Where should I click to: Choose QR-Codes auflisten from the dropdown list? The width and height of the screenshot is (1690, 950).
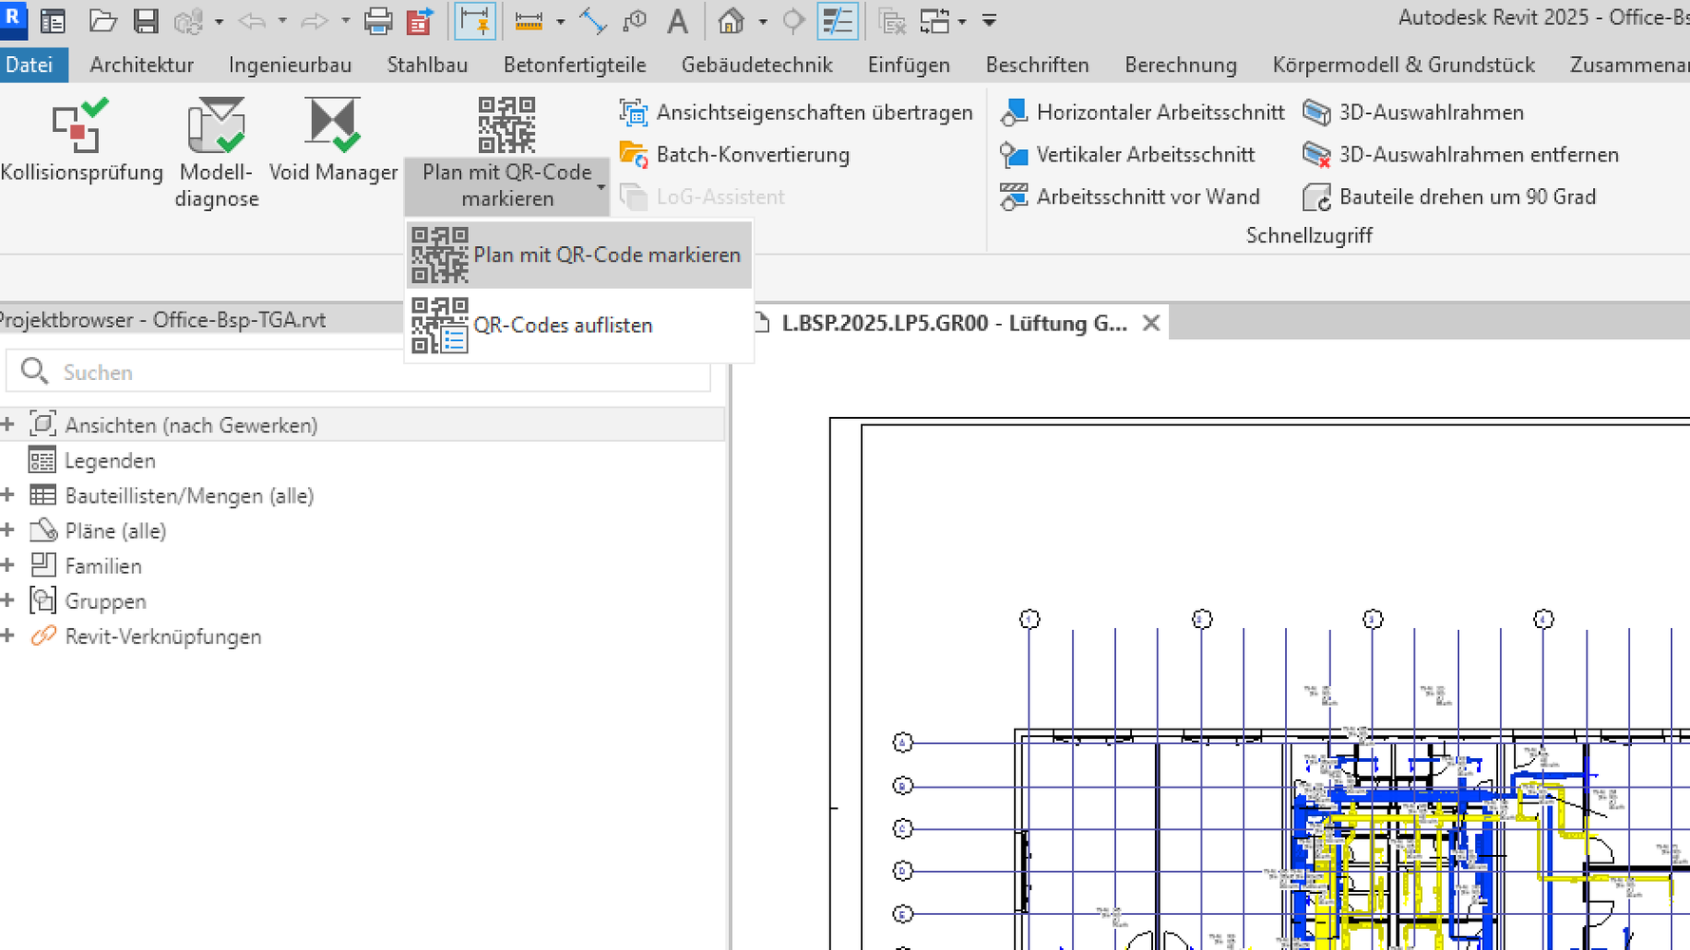click(578, 325)
